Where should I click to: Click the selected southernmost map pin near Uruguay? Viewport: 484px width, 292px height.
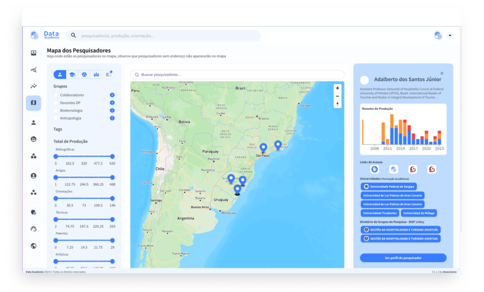(x=237, y=190)
